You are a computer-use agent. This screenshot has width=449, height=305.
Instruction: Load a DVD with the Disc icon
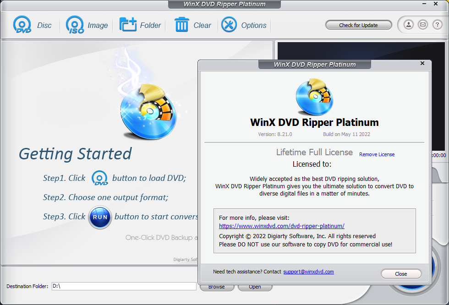(32, 25)
